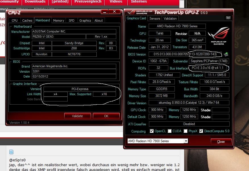Image resolution: width=249 pixels, height=171 pixels.
Task: Click the Bandwidth 240.0 GB/s field
Action: click(x=214, y=96)
